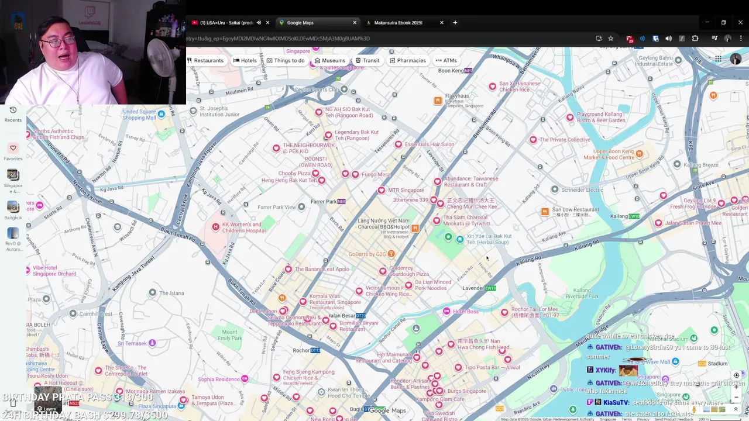Switch to the LiSA×Uru YouTube tab

pyautogui.click(x=225, y=23)
